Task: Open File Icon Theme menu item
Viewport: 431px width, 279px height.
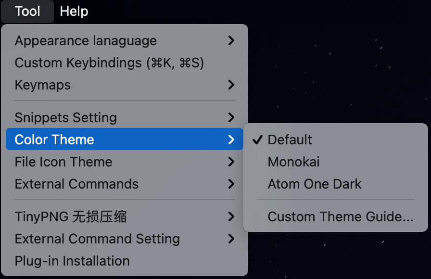Action: [63, 162]
